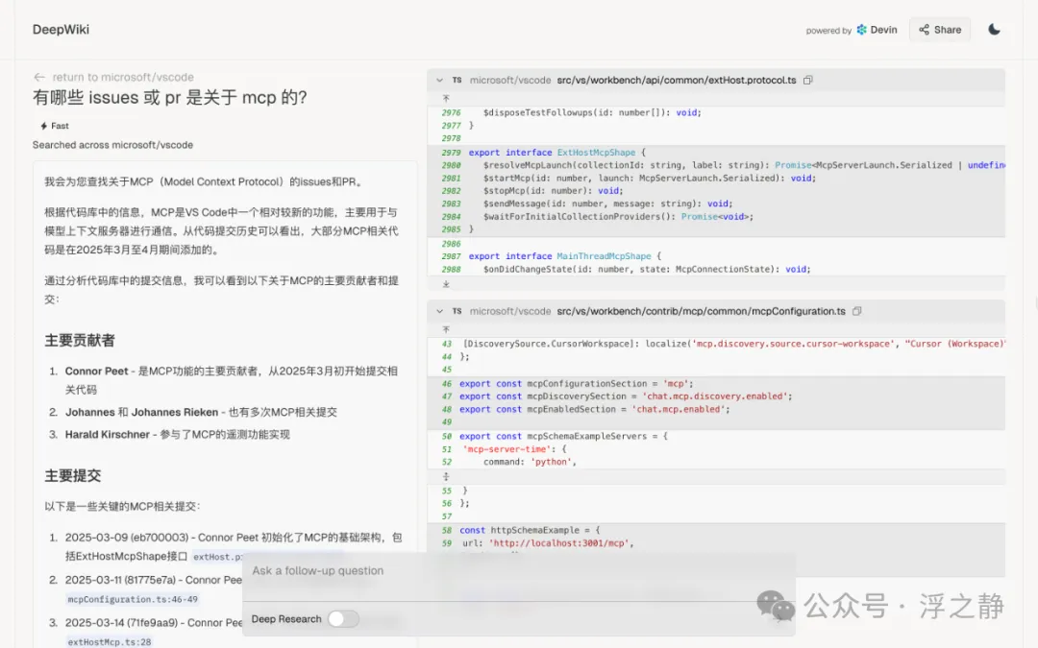Show lines above line 43
This screenshot has height=648, width=1038.
point(446,328)
